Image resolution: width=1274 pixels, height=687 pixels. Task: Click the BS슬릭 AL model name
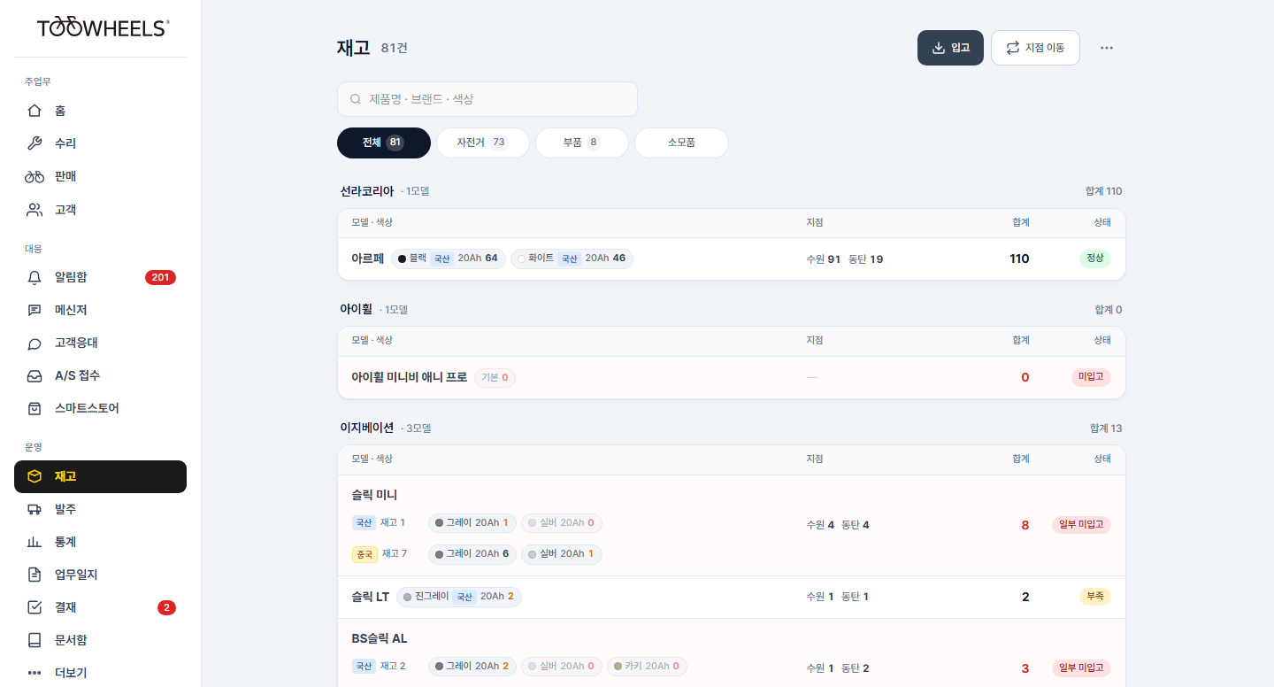380,638
